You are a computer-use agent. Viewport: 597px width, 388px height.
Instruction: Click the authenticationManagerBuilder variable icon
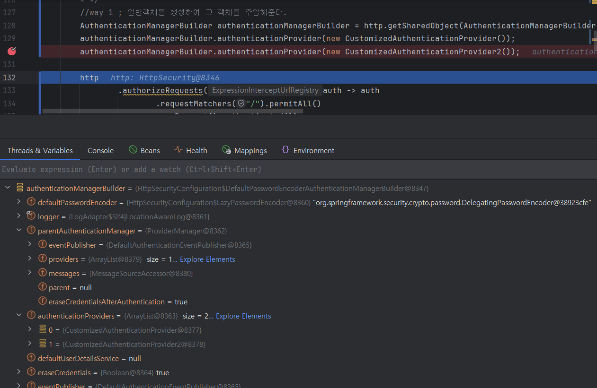coord(20,188)
